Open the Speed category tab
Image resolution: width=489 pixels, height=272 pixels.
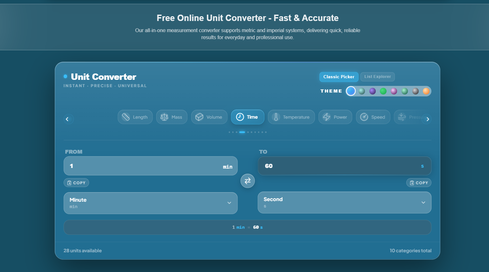373,117
